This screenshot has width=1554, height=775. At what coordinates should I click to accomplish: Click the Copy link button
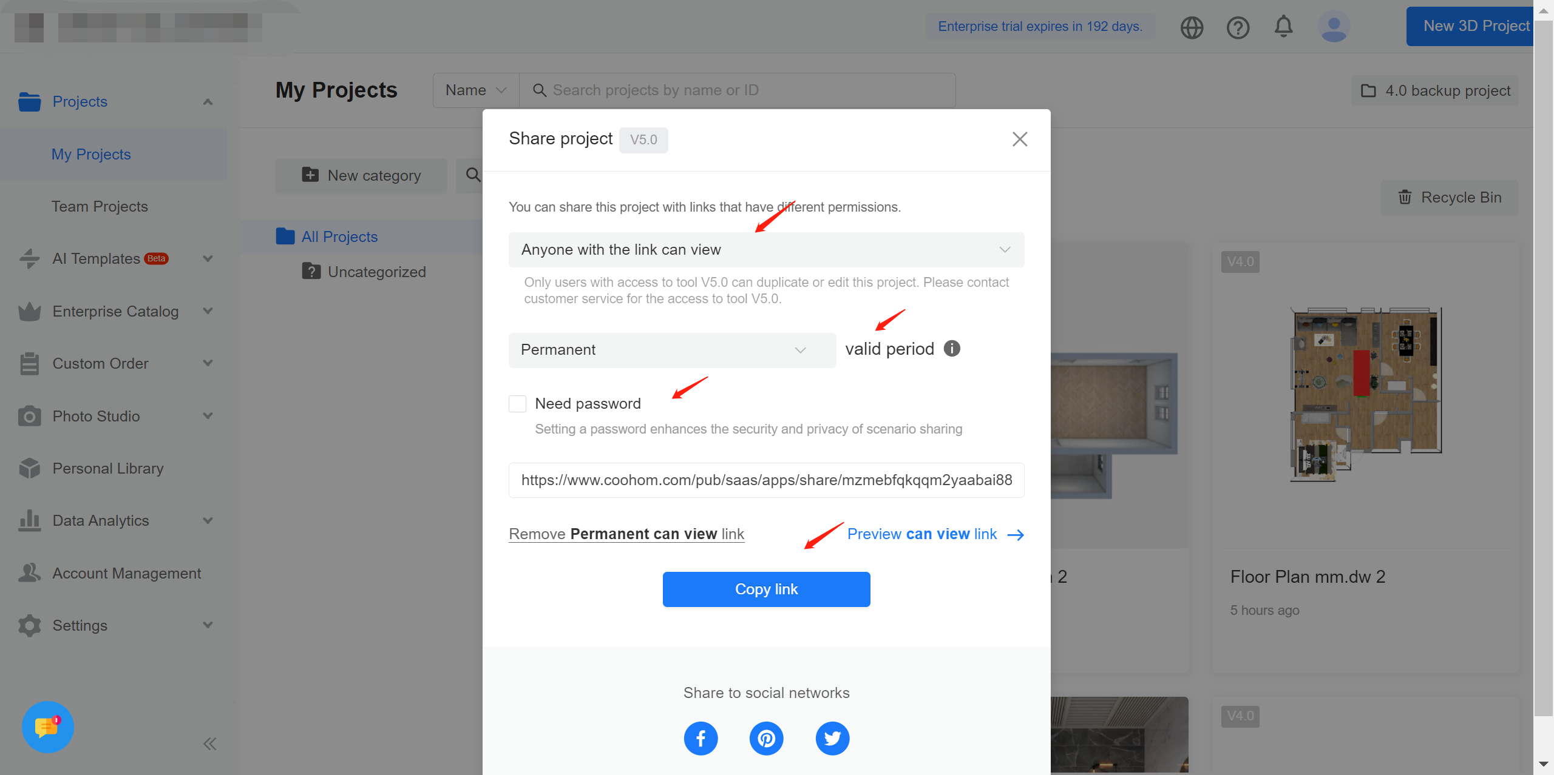click(766, 589)
